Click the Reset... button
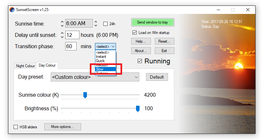263x140 pixels. tap(164, 41)
